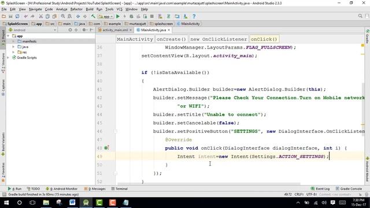Viewport: 370px width, 208px height.
Task: Open the CRLF line separator selector
Action: [299, 194]
